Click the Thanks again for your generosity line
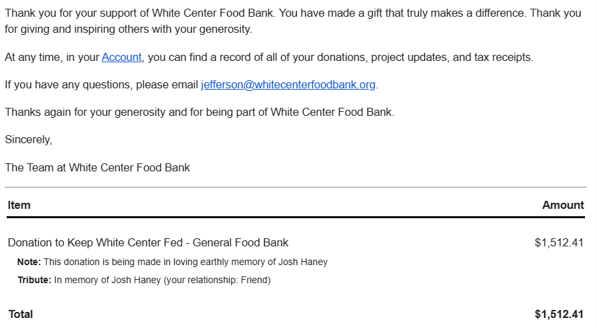Image resolution: width=597 pixels, height=326 pixels. click(x=199, y=112)
